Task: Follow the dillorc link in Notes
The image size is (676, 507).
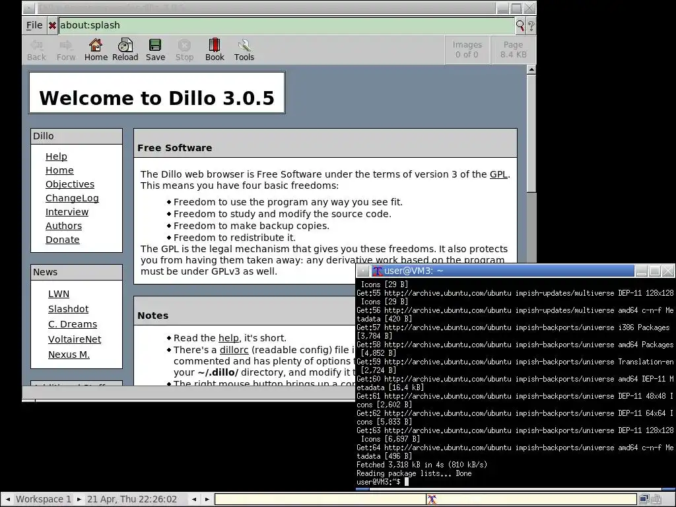Action: (x=234, y=350)
